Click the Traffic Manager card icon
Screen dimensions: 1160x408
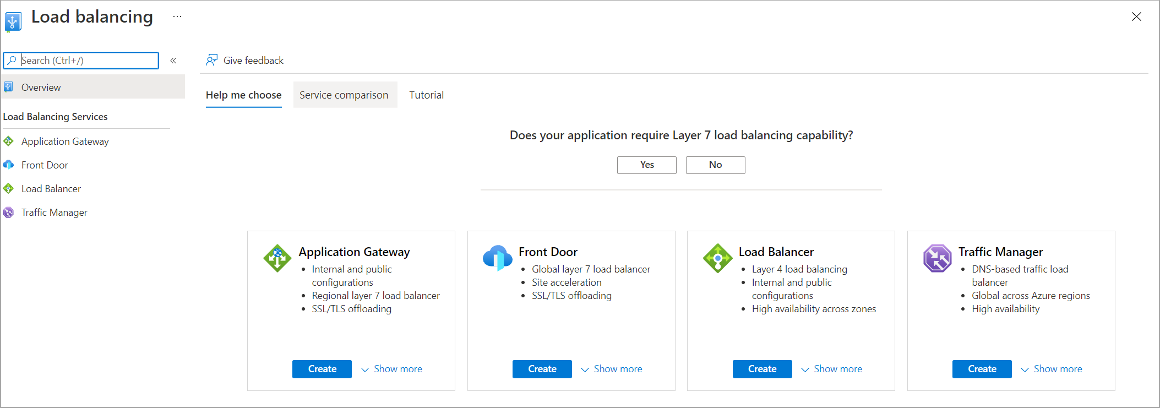pyautogui.click(x=938, y=258)
